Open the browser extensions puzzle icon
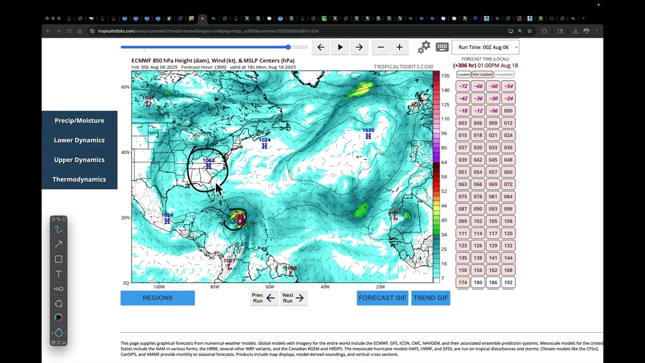This screenshot has width=645, height=363. (x=544, y=31)
